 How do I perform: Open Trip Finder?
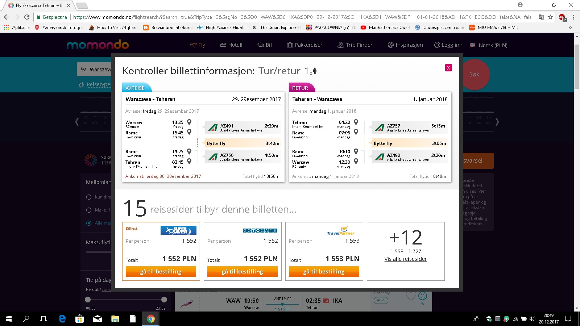pos(355,45)
